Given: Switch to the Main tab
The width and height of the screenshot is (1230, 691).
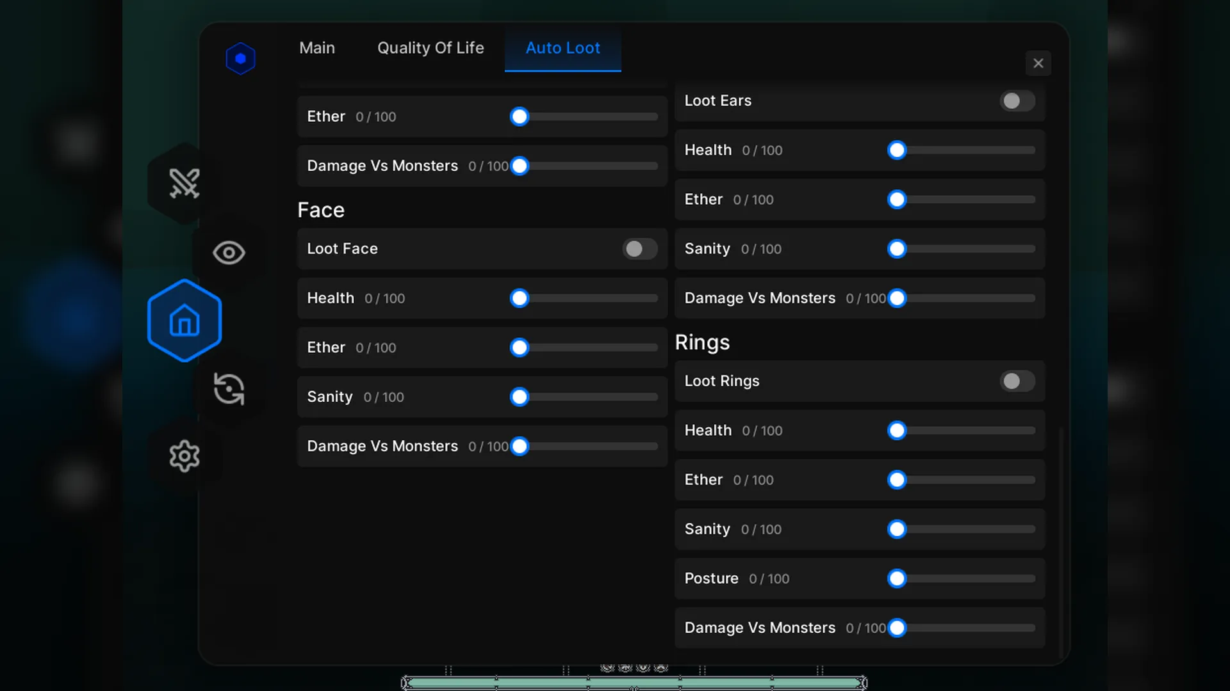Looking at the screenshot, I should [317, 48].
